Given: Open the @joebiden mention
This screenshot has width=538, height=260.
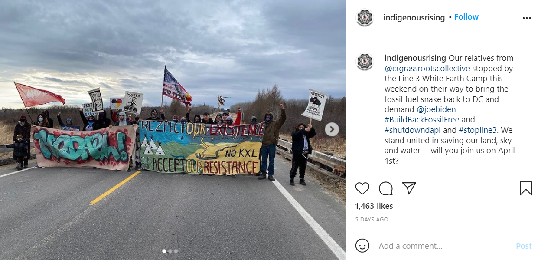Looking at the screenshot, I should [436, 109].
